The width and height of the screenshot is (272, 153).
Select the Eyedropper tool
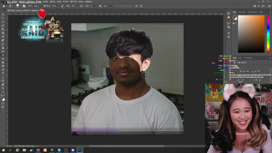coord(3,37)
